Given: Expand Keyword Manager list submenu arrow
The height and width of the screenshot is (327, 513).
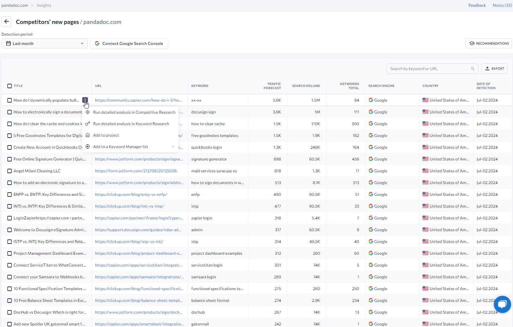Looking at the screenshot, I should point(173,146).
